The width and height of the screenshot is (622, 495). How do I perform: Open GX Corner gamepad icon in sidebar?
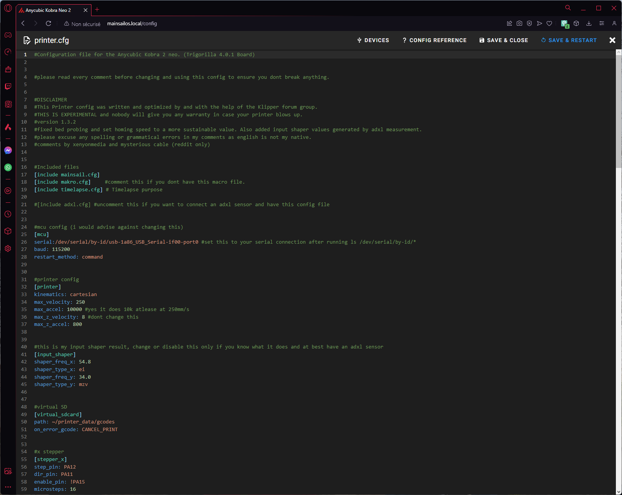pyautogui.click(x=8, y=35)
